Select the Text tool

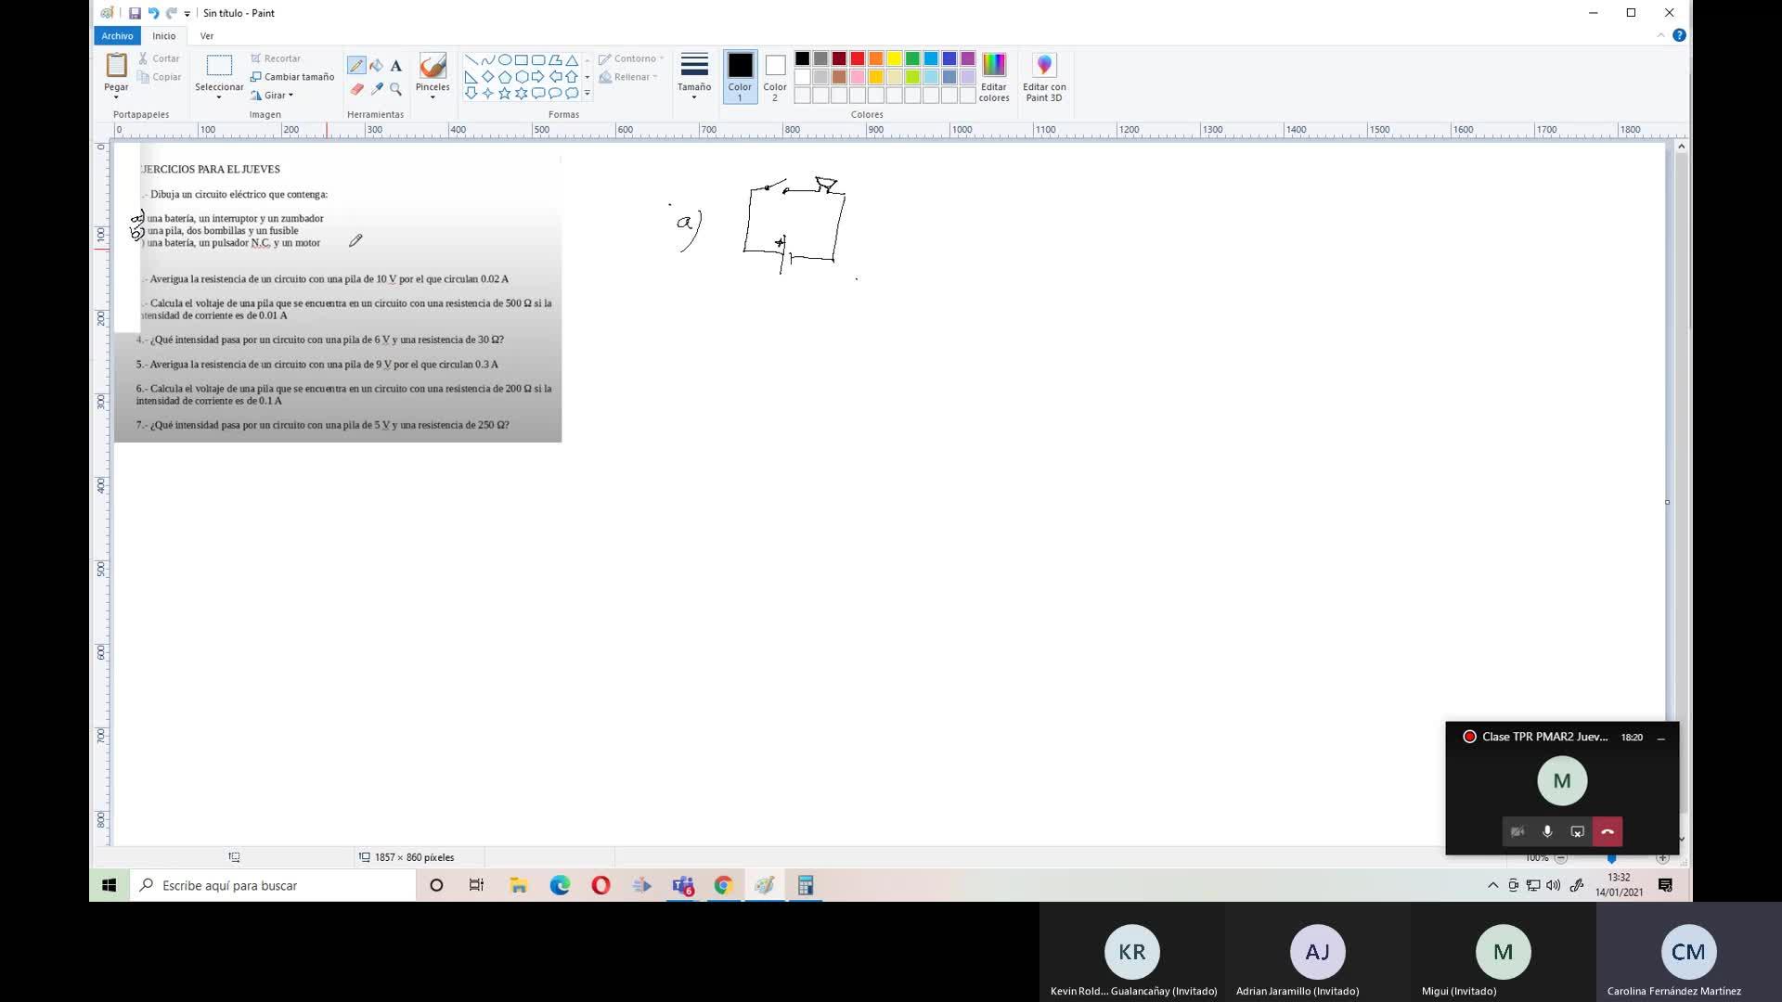coord(395,66)
